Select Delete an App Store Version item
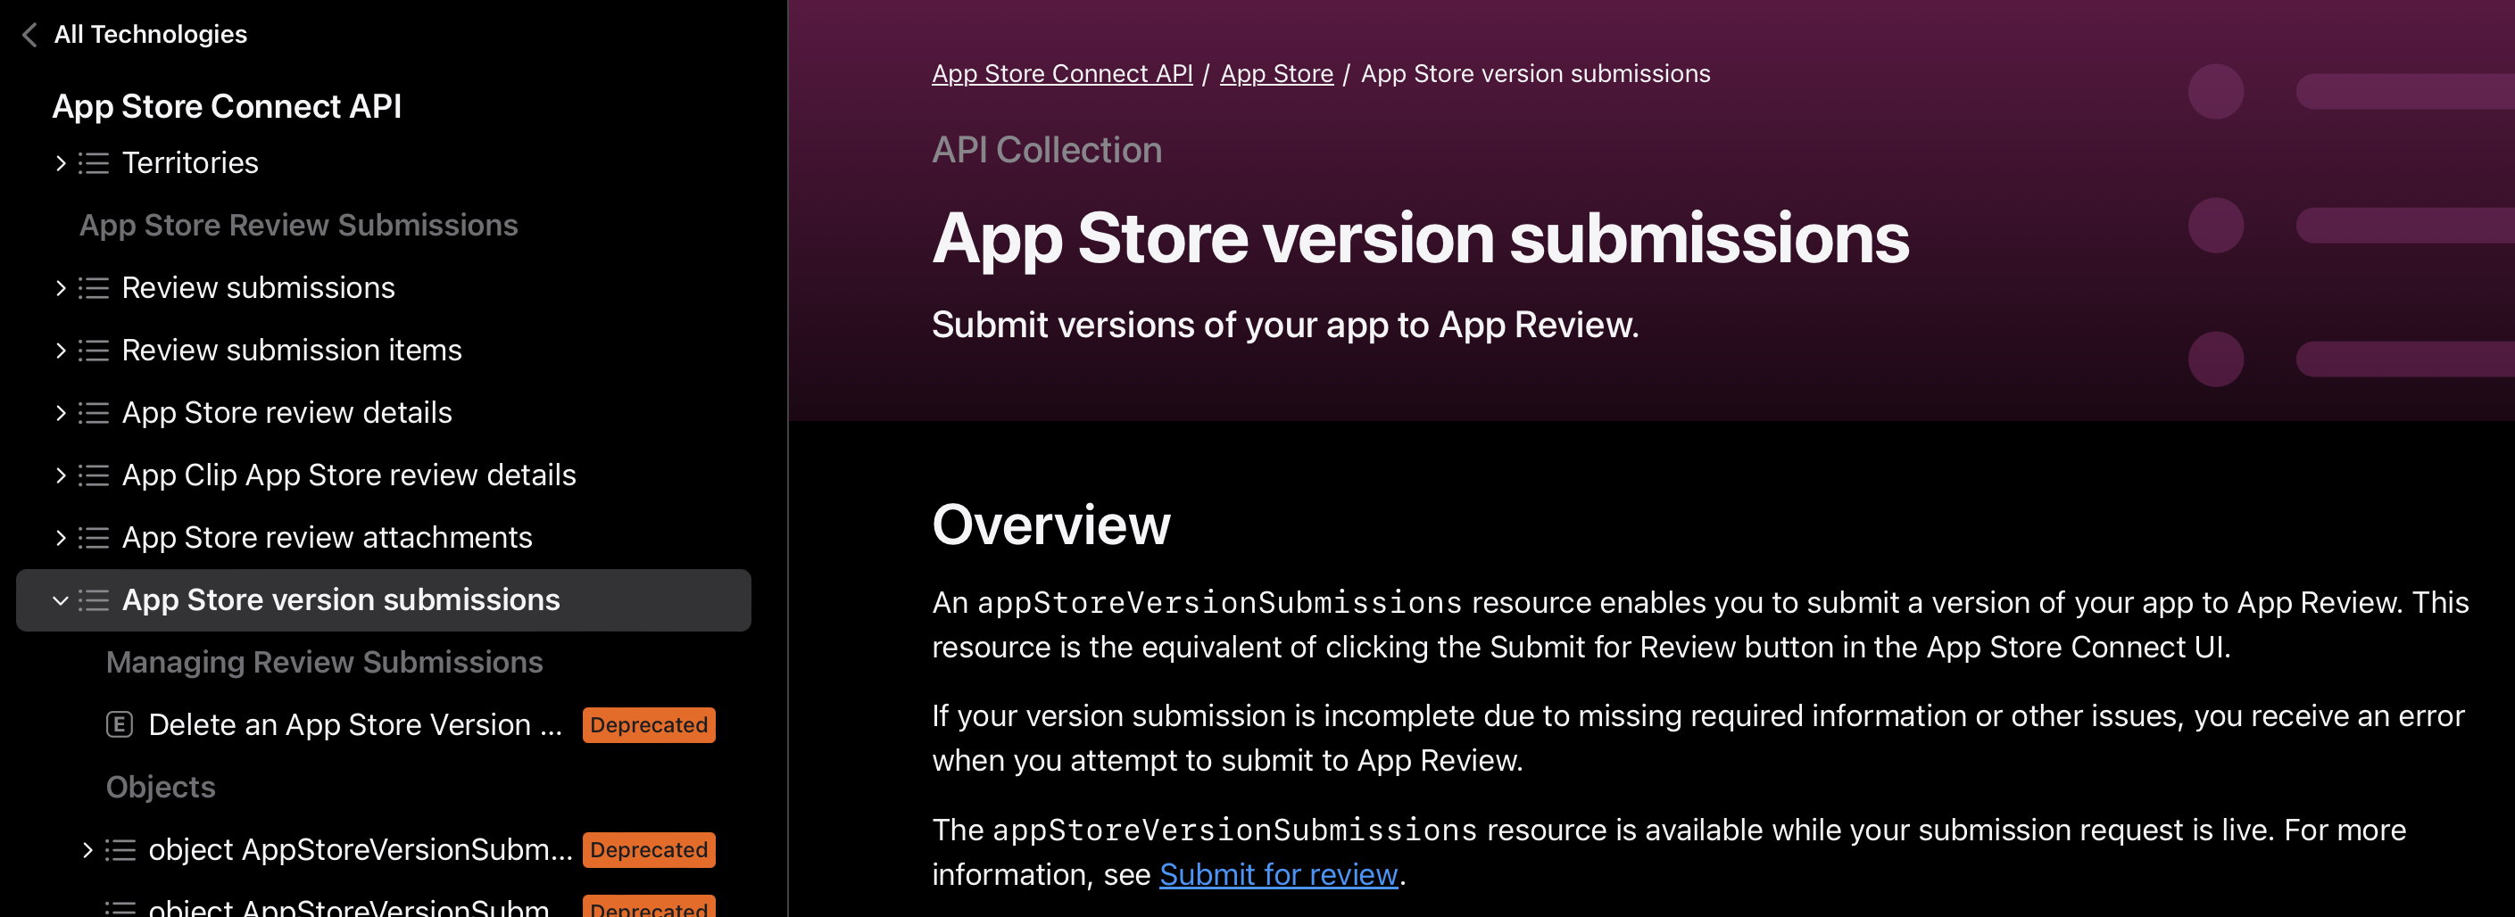Image resolution: width=2515 pixels, height=917 pixels. 354,725
